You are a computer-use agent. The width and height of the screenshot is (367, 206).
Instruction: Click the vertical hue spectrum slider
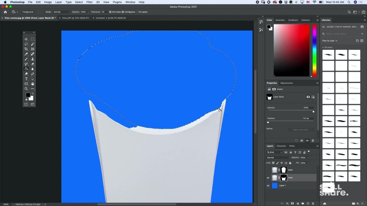[x=315, y=50]
